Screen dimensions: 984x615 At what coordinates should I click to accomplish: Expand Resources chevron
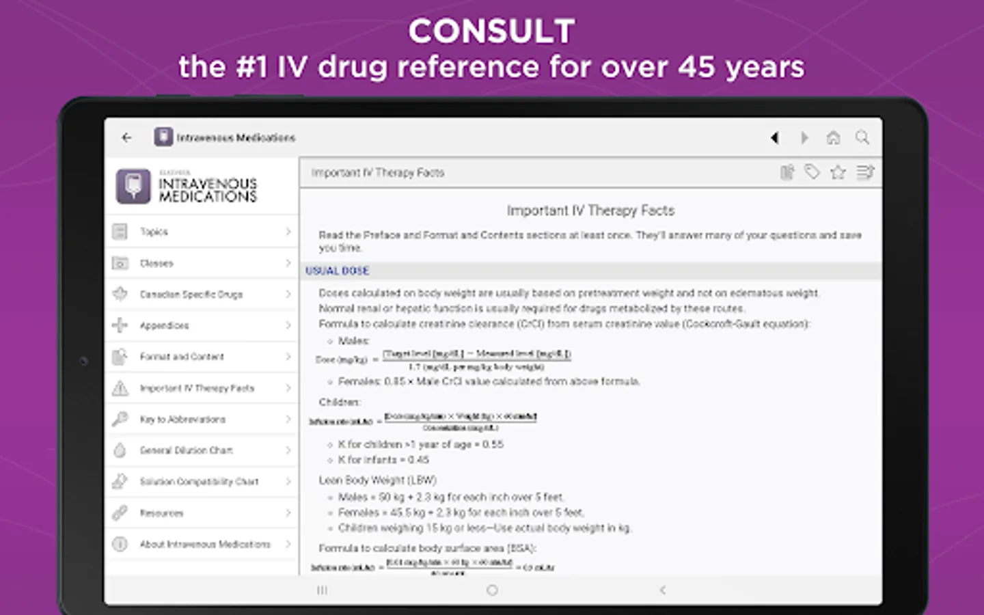[288, 512]
